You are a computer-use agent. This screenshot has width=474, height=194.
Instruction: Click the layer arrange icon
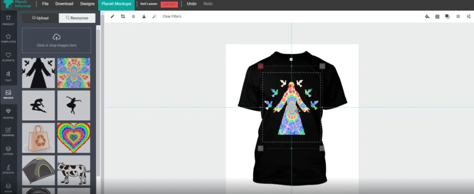click(x=448, y=16)
